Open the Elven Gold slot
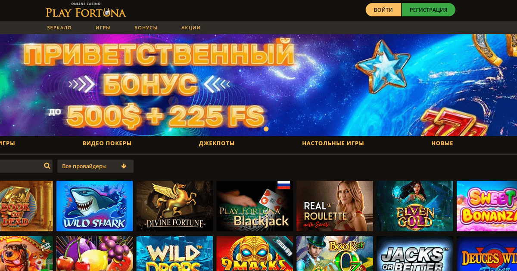The image size is (517, 271). click(x=415, y=206)
